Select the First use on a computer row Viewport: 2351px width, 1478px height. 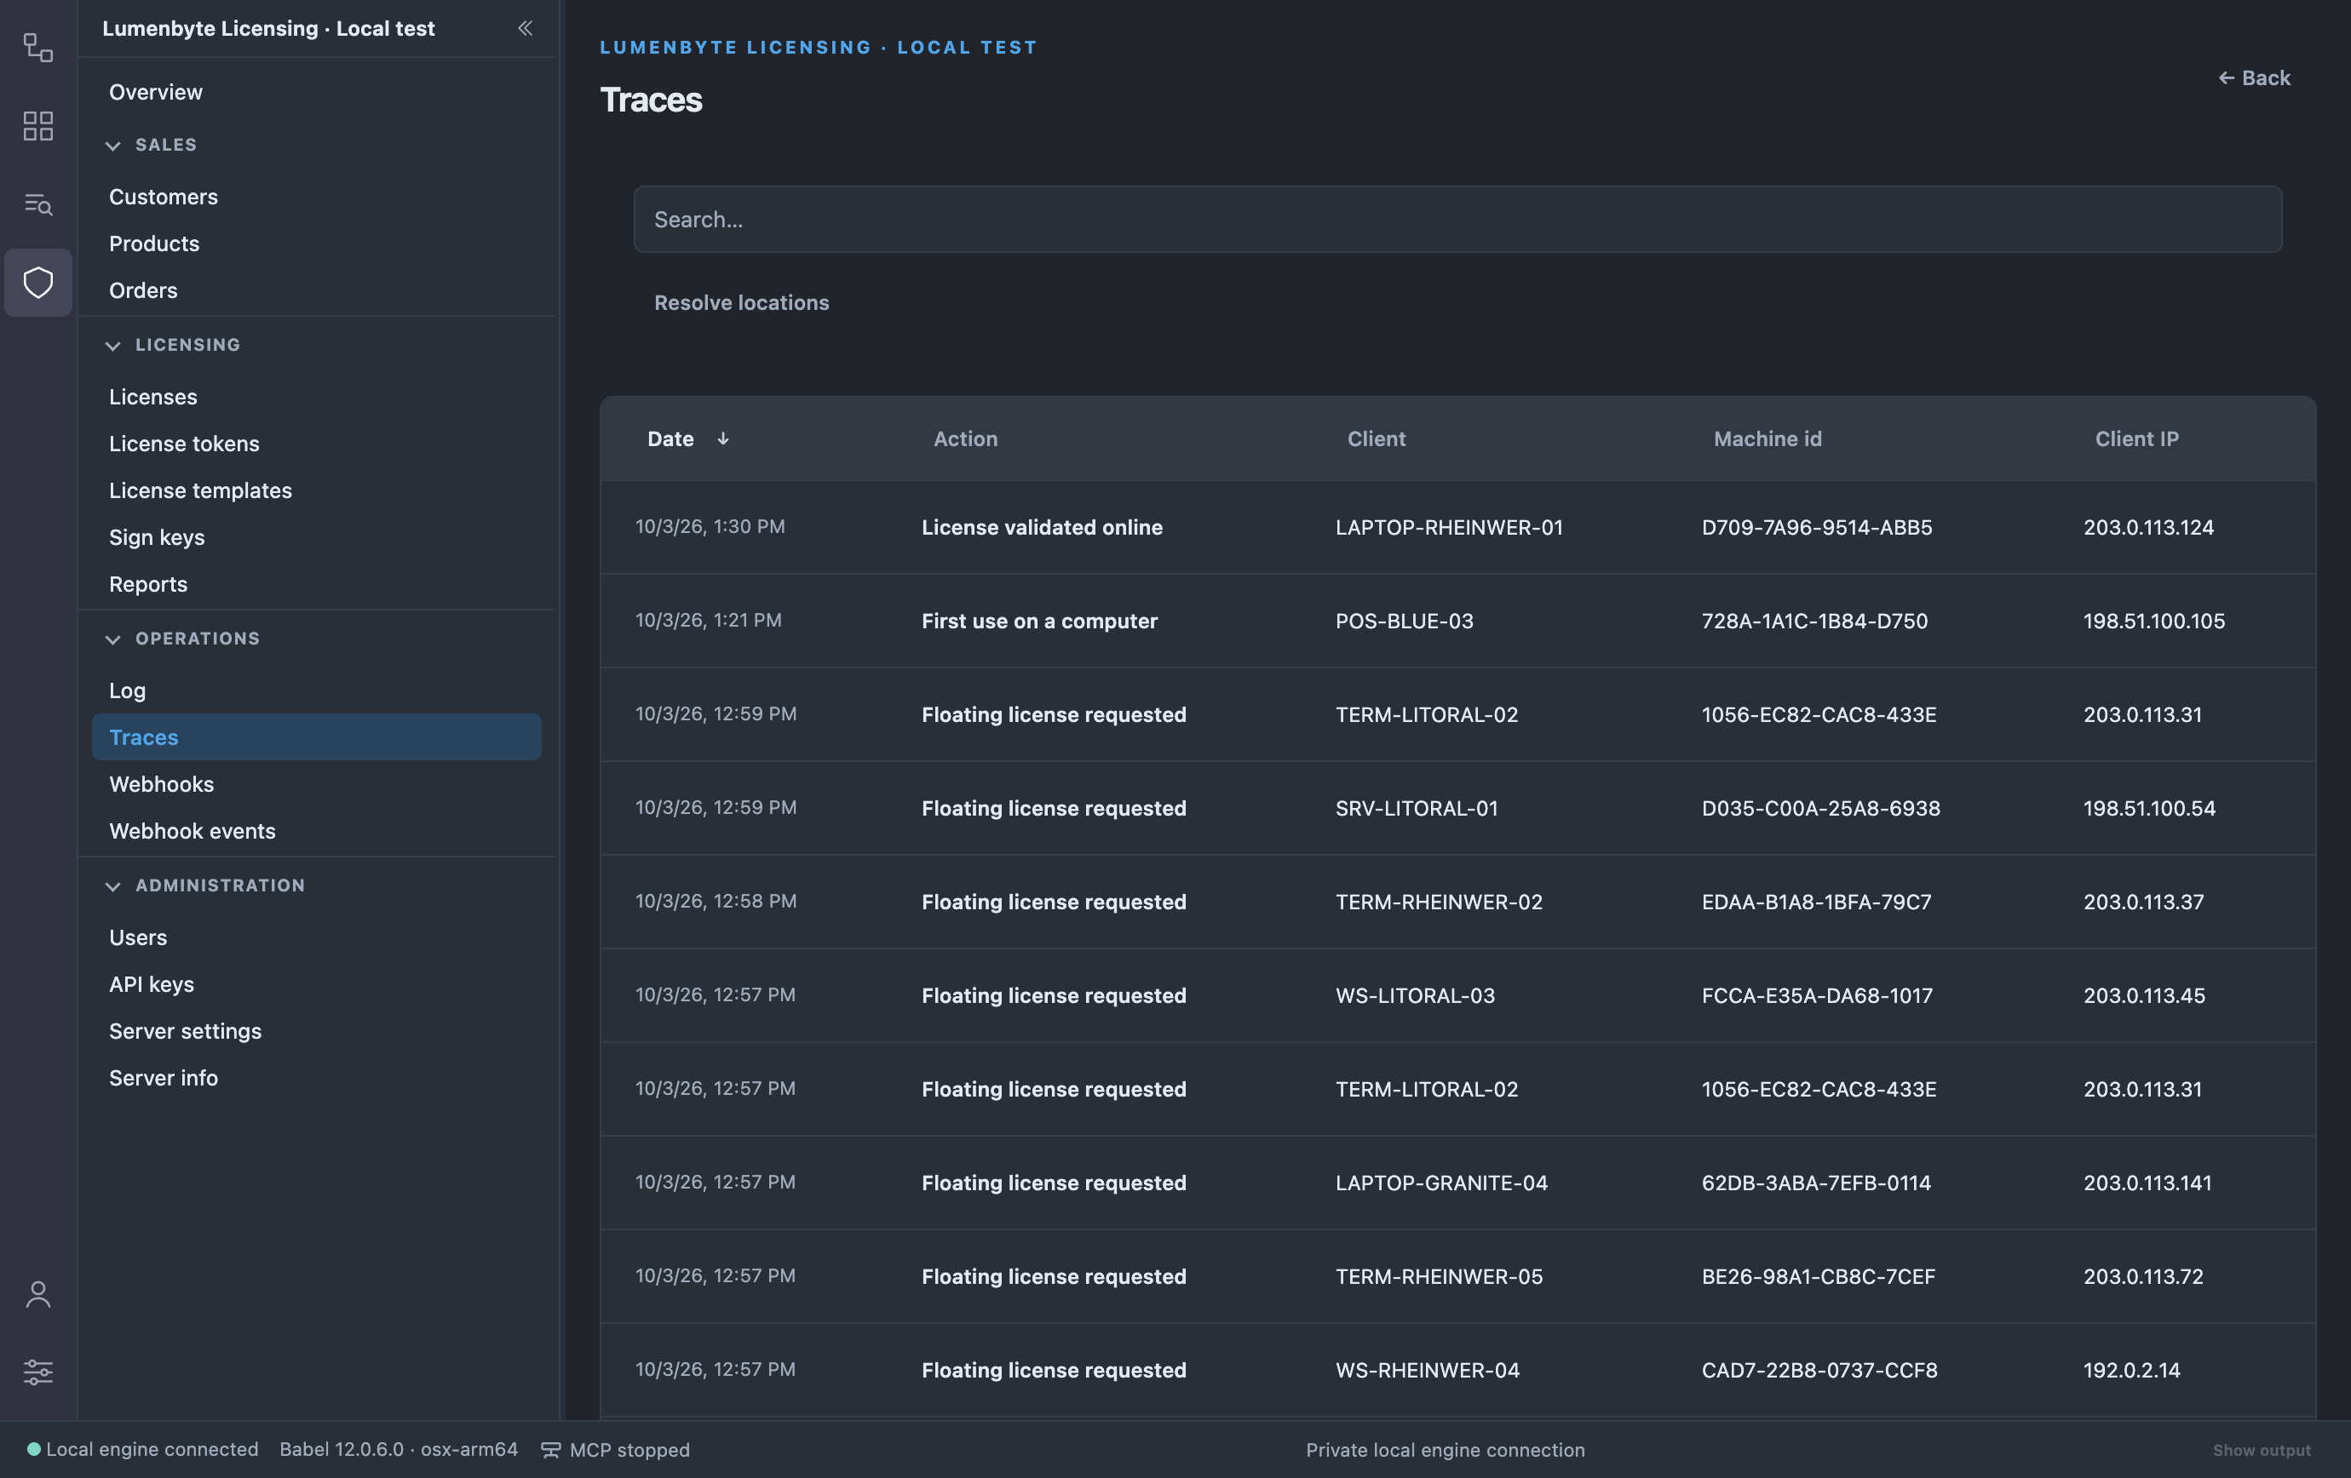(1457, 621)
